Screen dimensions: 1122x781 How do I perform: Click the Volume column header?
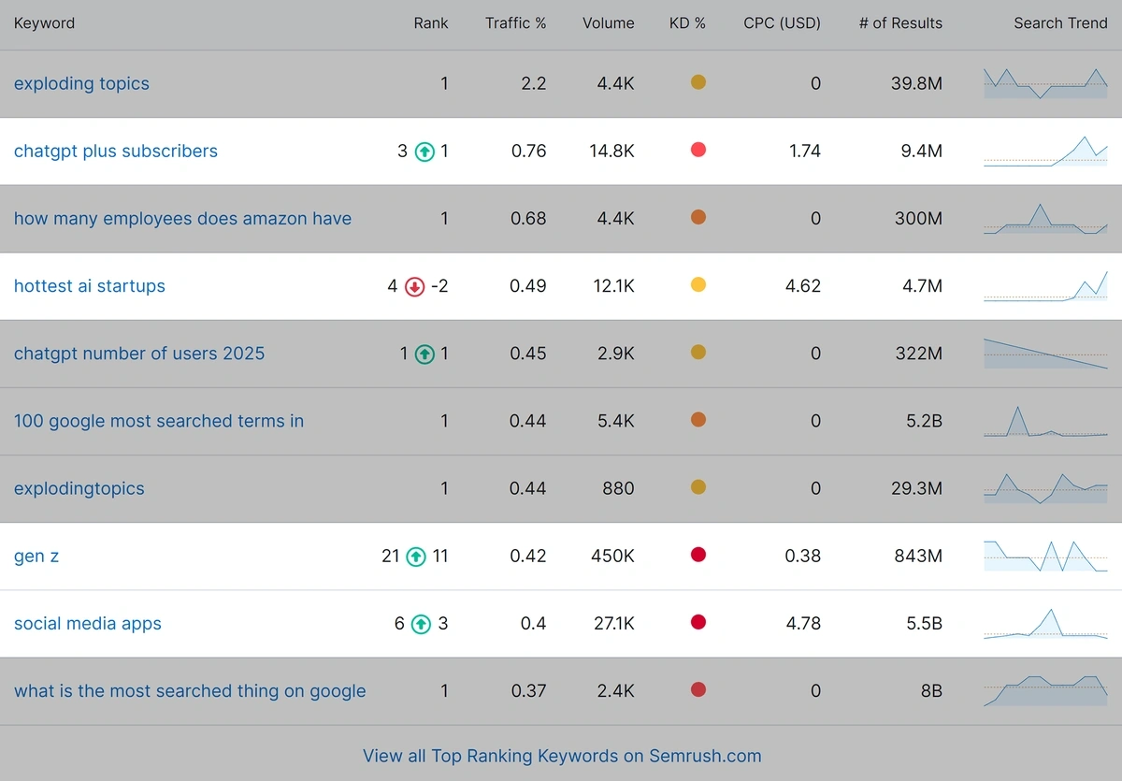[x=609, y=23]
